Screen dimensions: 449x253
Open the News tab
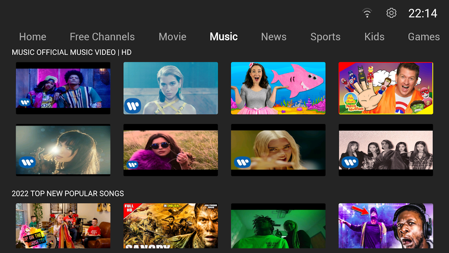coord(274,37)
